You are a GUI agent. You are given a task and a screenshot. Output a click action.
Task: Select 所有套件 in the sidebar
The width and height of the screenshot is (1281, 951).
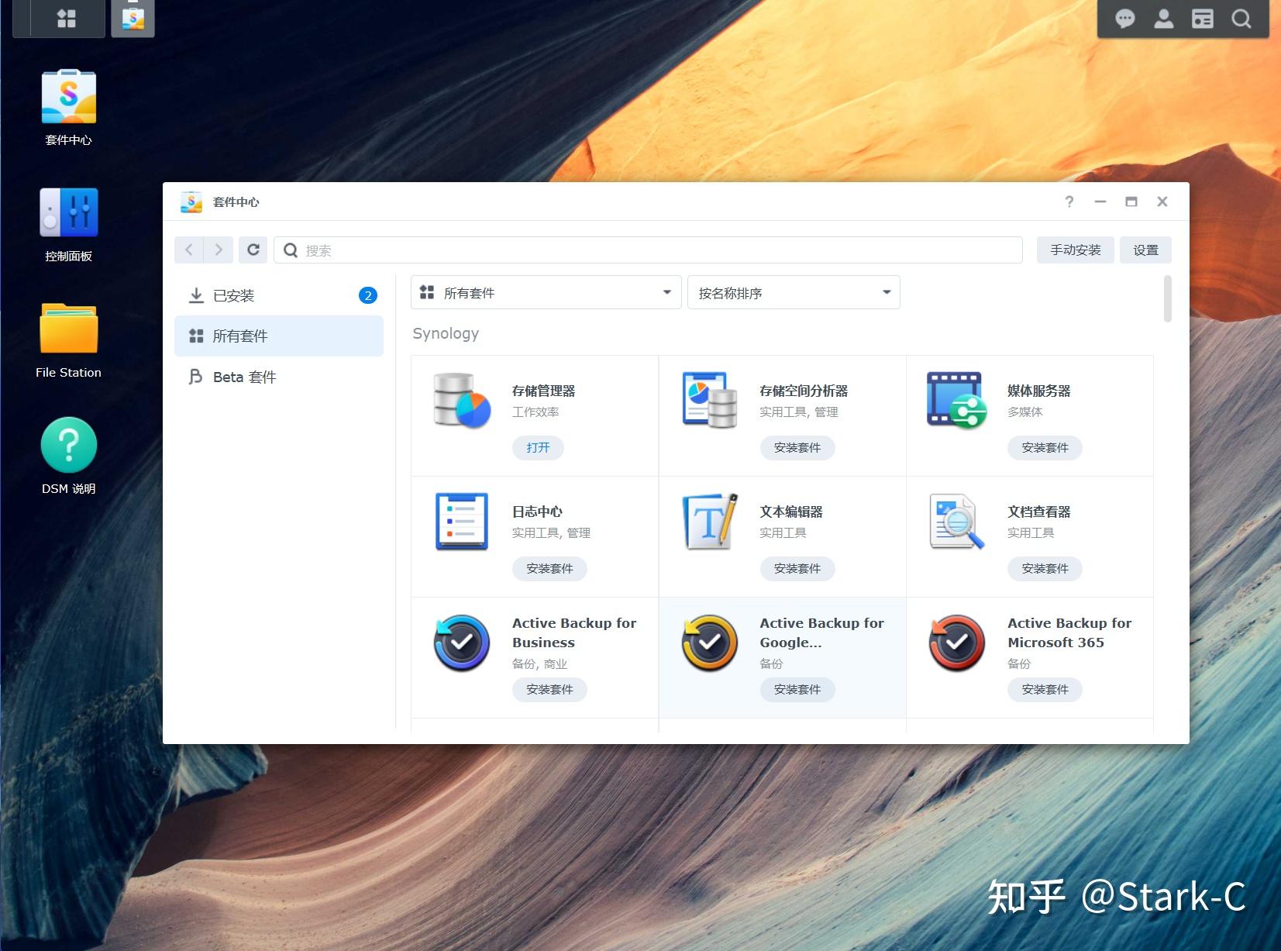[240, 336]
